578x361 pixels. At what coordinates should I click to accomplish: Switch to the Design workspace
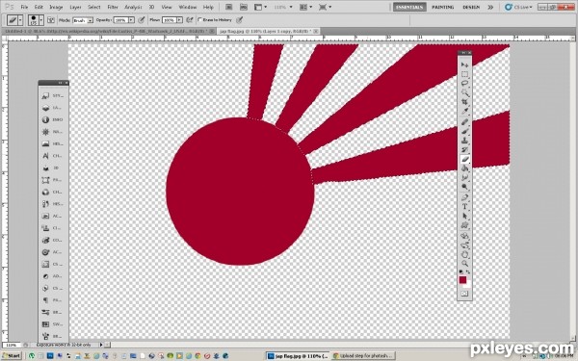(x=471, y=7)
